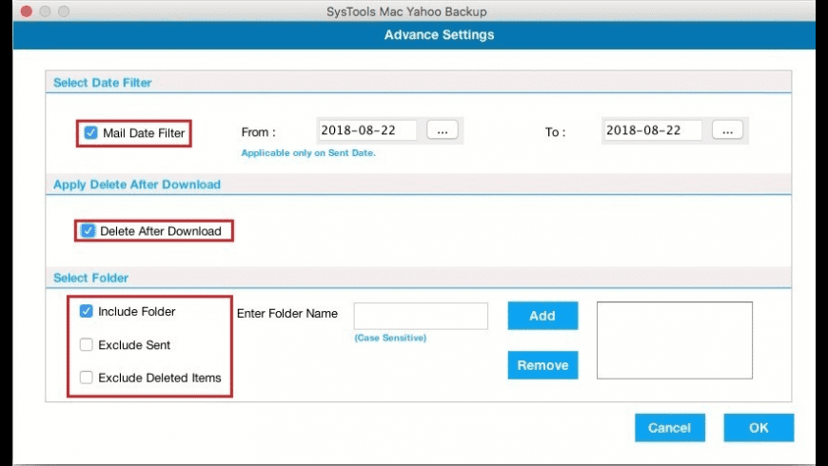
Task: Click the From date field
Action: (367, 130)
